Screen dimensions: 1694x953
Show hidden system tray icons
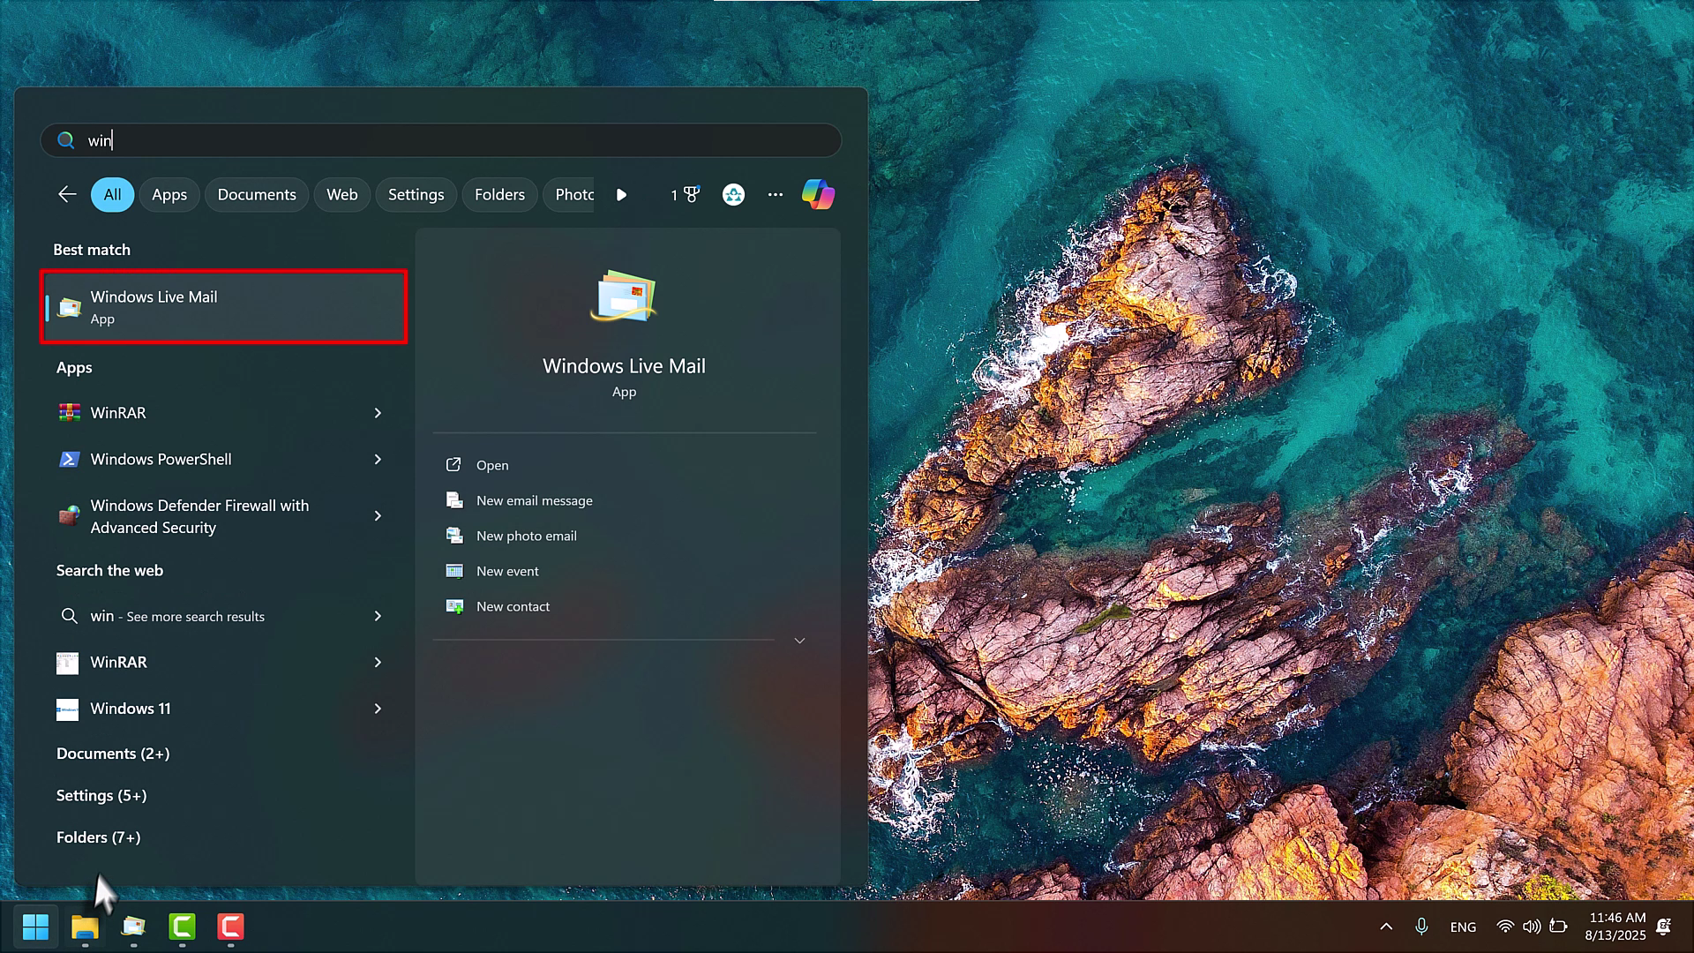coord(1386,927)
